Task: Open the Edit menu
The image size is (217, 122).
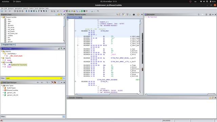Action: 6,8
